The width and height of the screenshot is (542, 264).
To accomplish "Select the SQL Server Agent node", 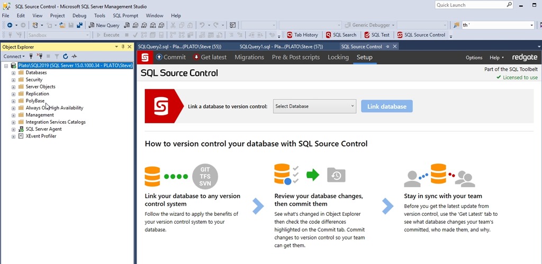I will (43, 129).
